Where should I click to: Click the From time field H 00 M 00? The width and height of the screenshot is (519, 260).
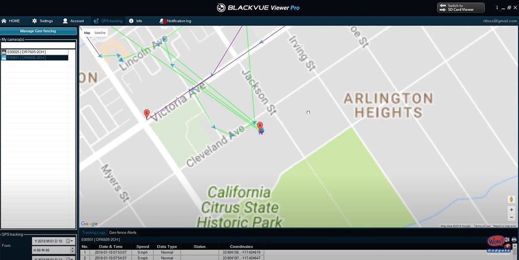54,250
